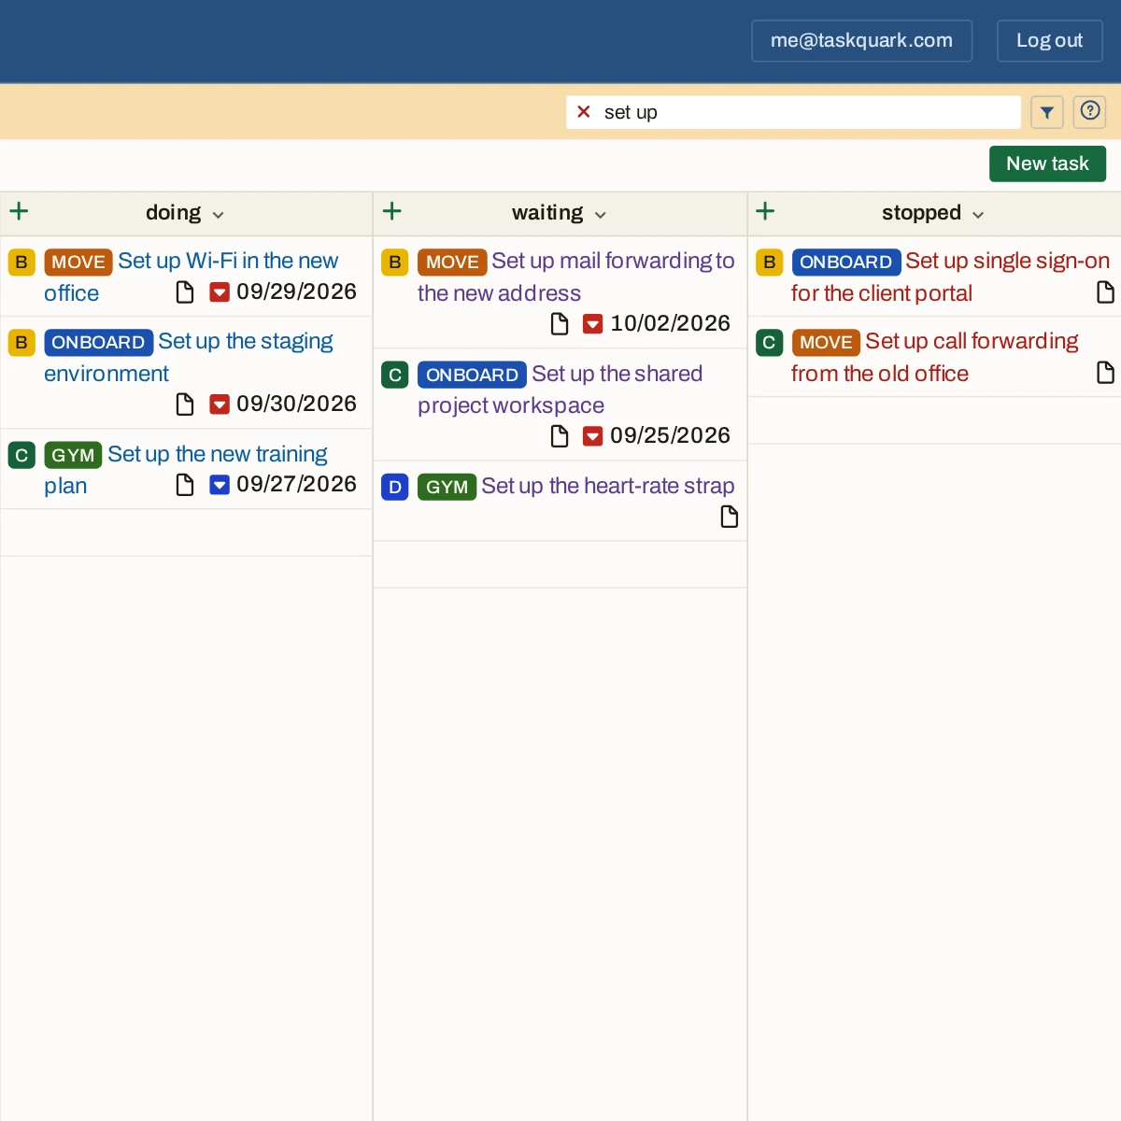Screen dimensions: 1121x1121
Task: Open task Set up Wi-Fi in the new office
Action: pos(228,262)
